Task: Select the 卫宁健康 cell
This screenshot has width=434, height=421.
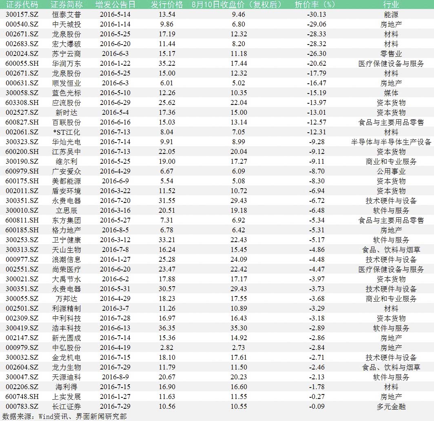Action: coord(66,240)
